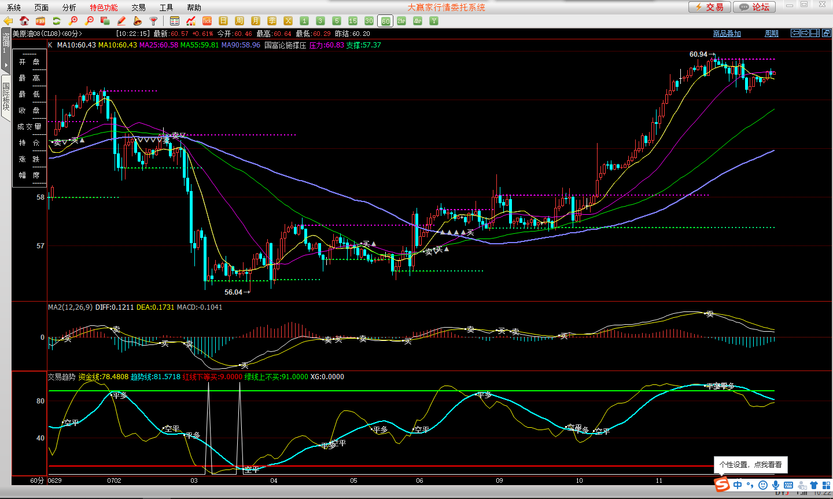The image size is (833, 499).
Task: Click the 80 level on trend indicator axis
Action: [40, 401]
